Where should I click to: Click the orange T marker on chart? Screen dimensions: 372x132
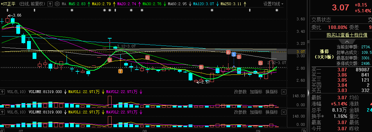pyautogui.click(x=121, y=71)
